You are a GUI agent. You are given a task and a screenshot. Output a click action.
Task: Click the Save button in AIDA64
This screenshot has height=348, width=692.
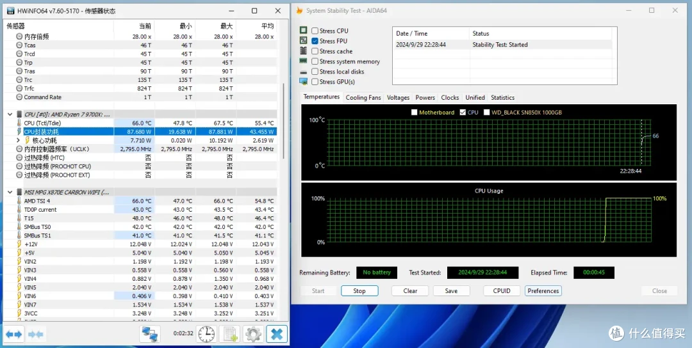(451, 290)
